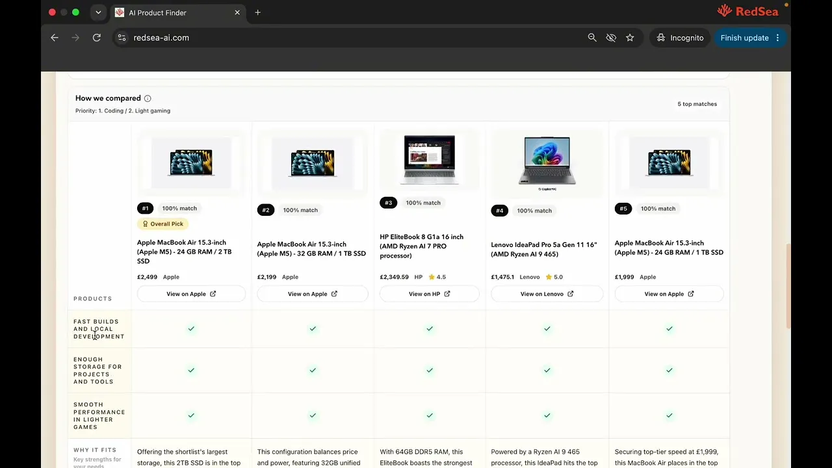Go back with the browser back arrow
832x468 pixels.
point(55,38)
